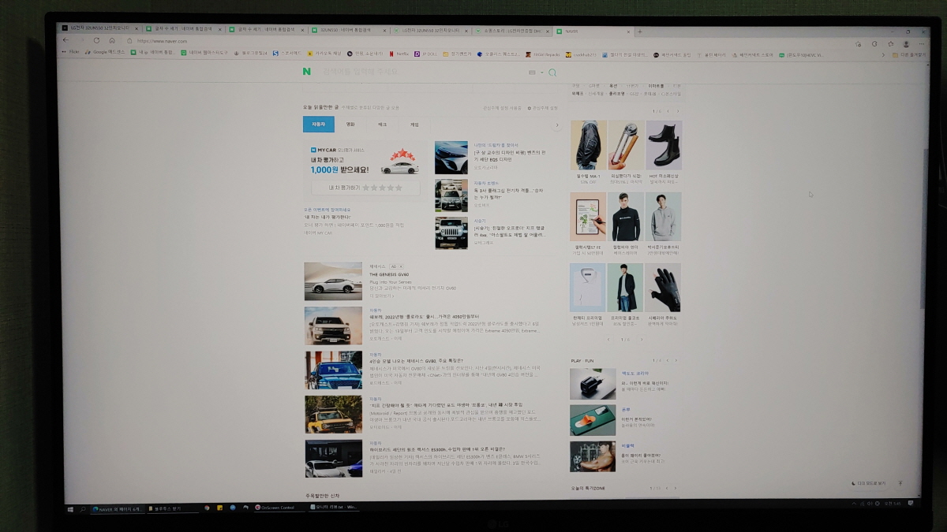Click the gray hoodie model product thumbnail
Image resolution: width=947 pixels, height=532 pixels.
(x=664, y=217)
